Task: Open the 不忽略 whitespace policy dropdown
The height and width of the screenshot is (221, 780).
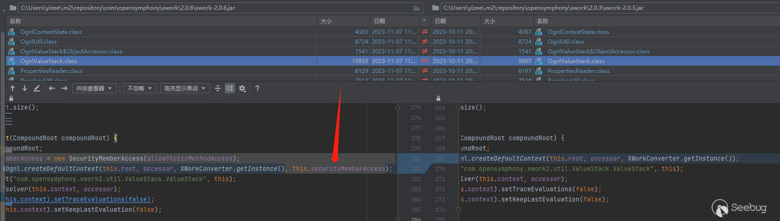Action: [140, 88]
